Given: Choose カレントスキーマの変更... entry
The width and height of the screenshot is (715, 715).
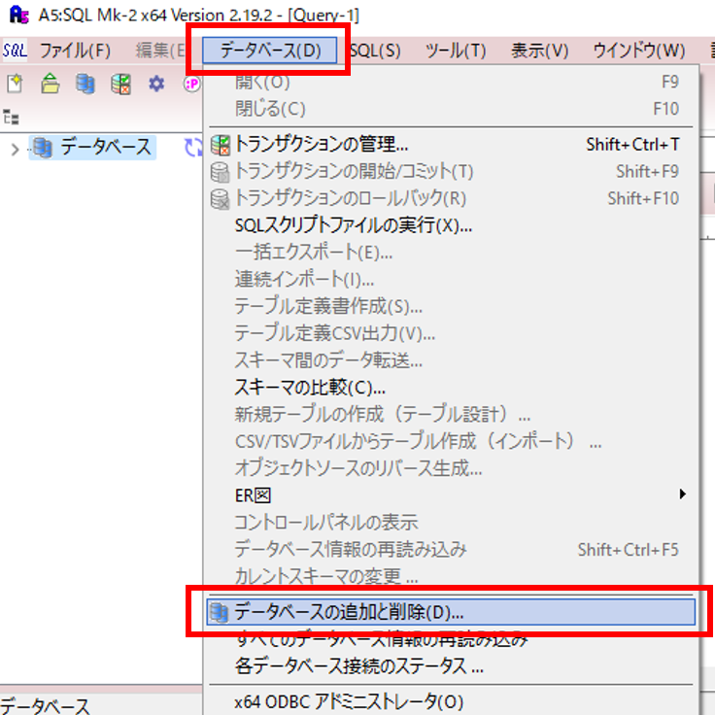Looking at the screenshot, I should point(453,575).
